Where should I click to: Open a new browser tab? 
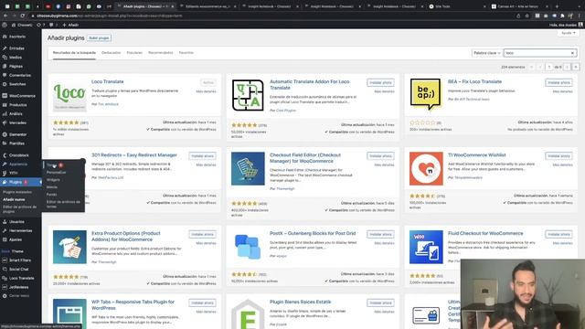557,6
